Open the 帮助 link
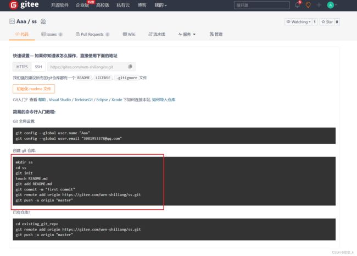This screenshot has height=256, width=357. [x=42, y=100]
